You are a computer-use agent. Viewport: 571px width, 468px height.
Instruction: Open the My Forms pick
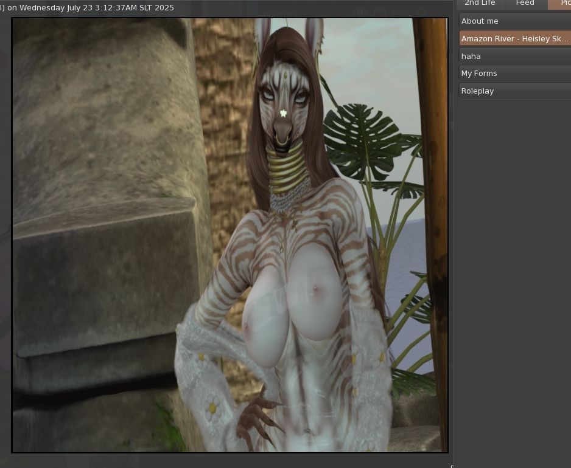click(515, 74)
